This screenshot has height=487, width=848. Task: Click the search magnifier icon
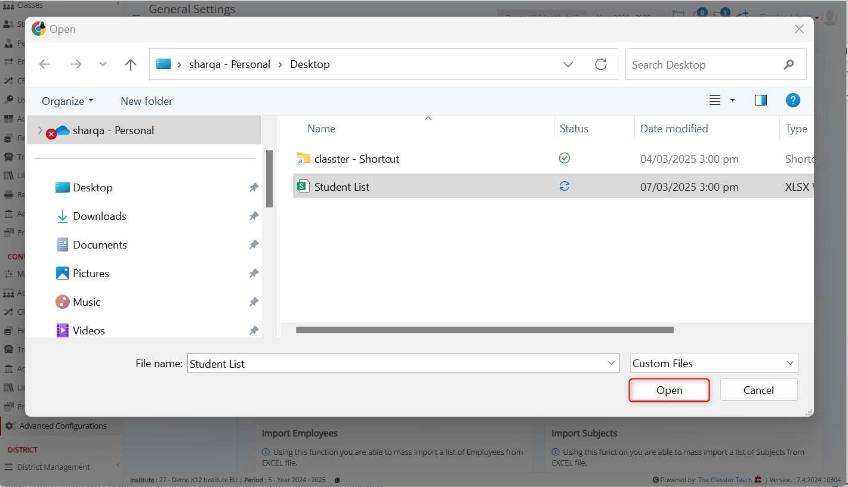tap(789, 64)
